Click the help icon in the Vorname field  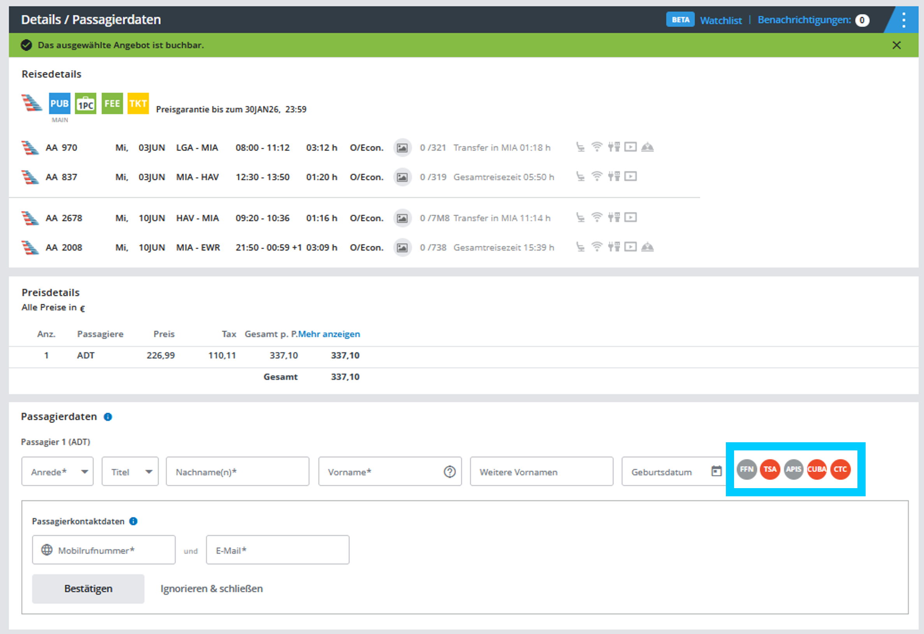[x=449, y=472]
